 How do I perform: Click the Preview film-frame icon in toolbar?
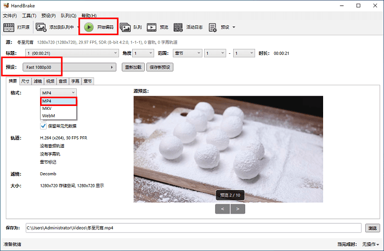coord(151,27)
